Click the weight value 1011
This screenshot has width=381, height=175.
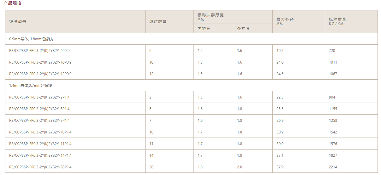pyautogui.click(x=333, y=62)
